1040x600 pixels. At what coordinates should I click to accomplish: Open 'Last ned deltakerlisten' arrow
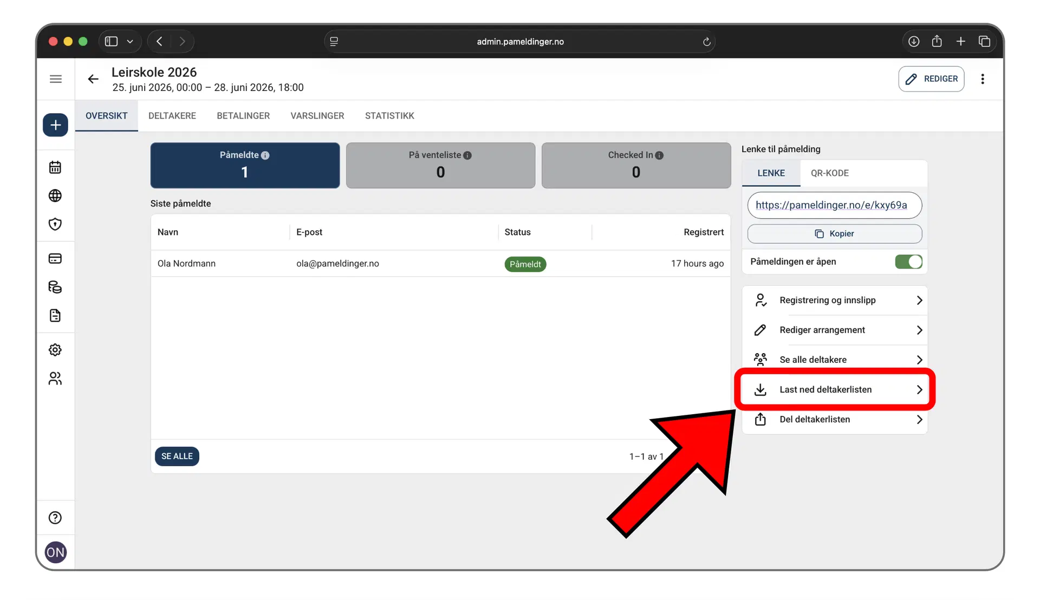tap(919, 389)
